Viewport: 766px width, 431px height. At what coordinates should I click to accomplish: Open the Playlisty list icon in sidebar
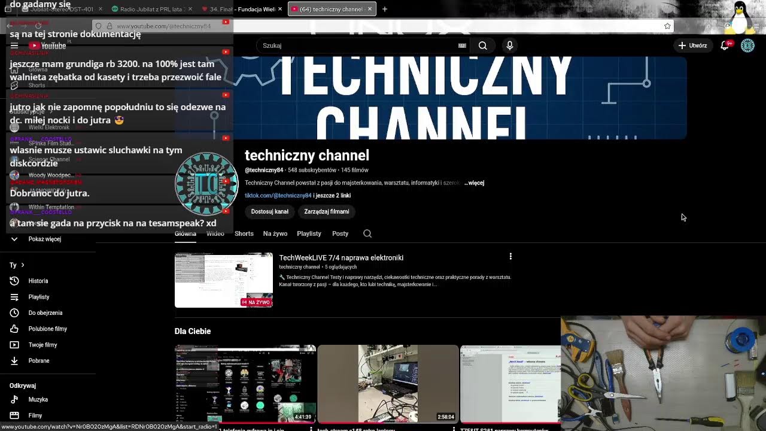pyautogui.click(x=14, y=297)
